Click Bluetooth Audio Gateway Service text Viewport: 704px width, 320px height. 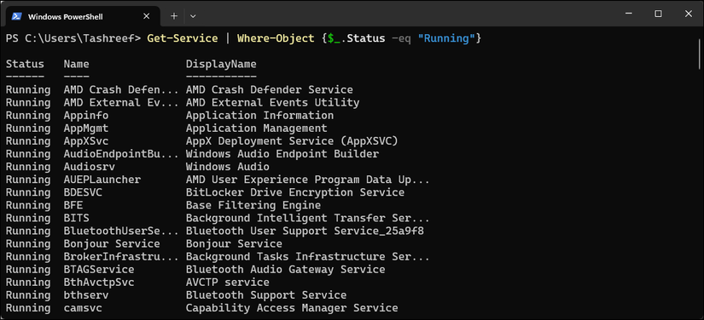click(286, 270)
